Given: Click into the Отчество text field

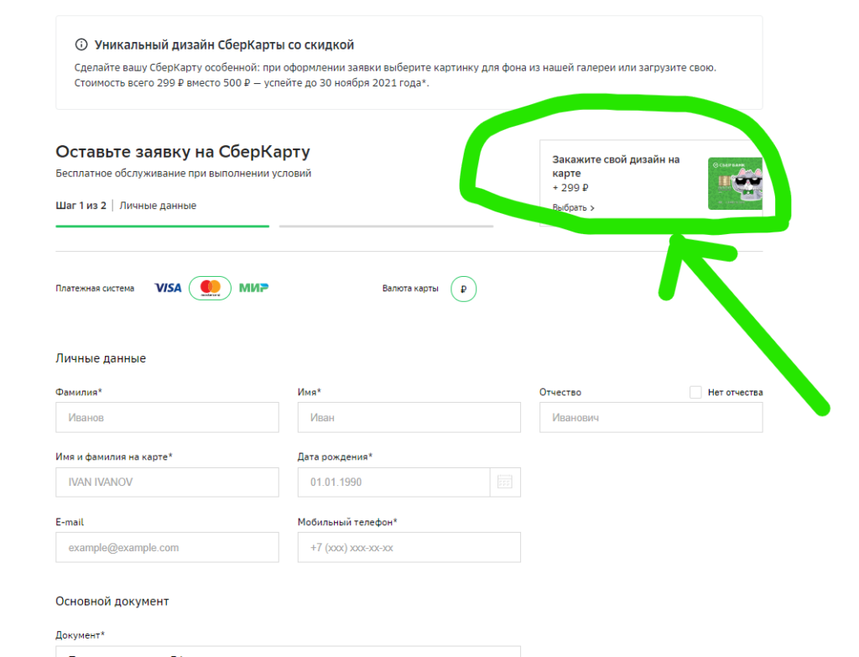Looking at the screenshot, I should (x=651, y=418).
